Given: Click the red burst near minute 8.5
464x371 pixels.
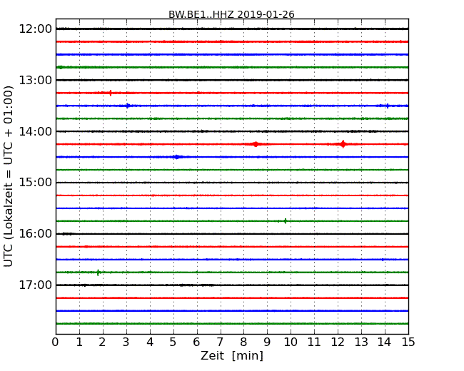Looking at the screenshot, I should click(256, 144).
